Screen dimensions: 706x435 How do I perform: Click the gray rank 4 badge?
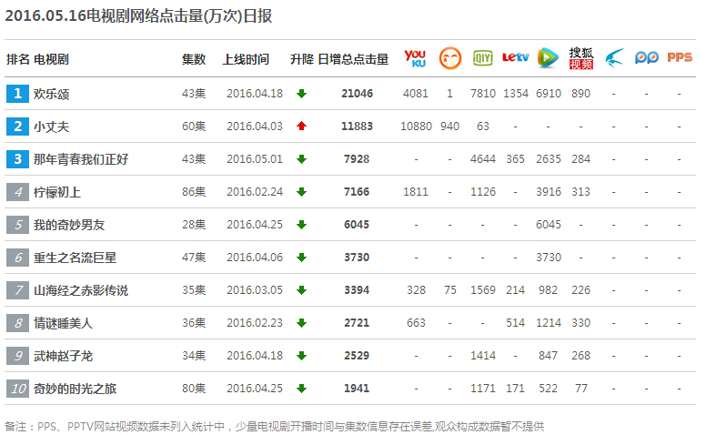[x=17, y=192]
